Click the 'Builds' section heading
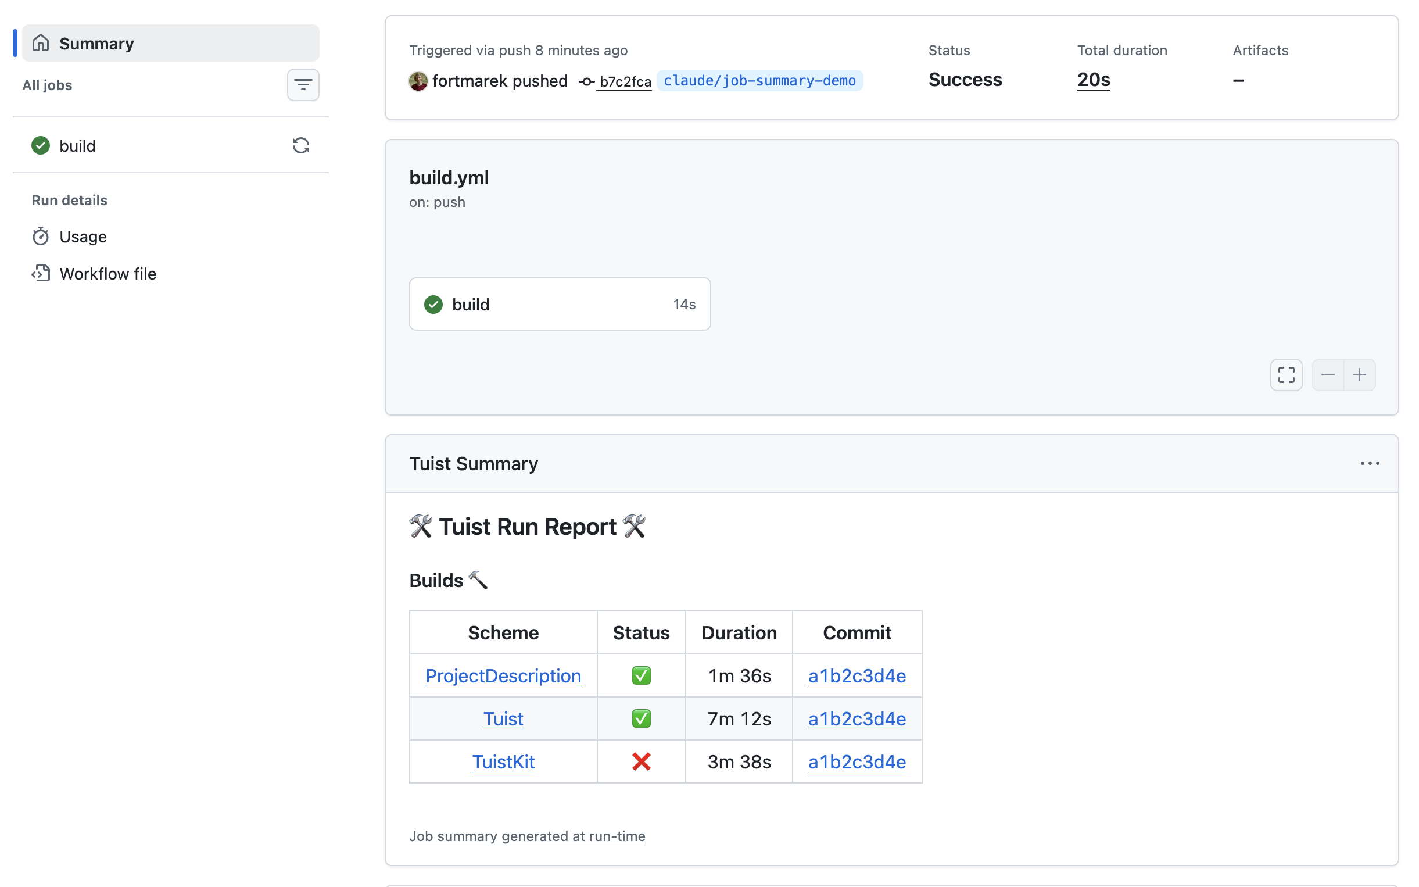This screenshot has width=1419, height=887. [x=449, y=580]
